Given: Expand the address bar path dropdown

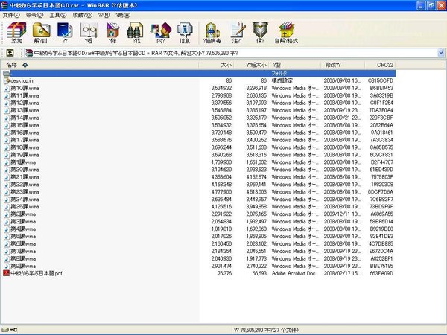Looking at the screenshot, I should coord(441,53).
